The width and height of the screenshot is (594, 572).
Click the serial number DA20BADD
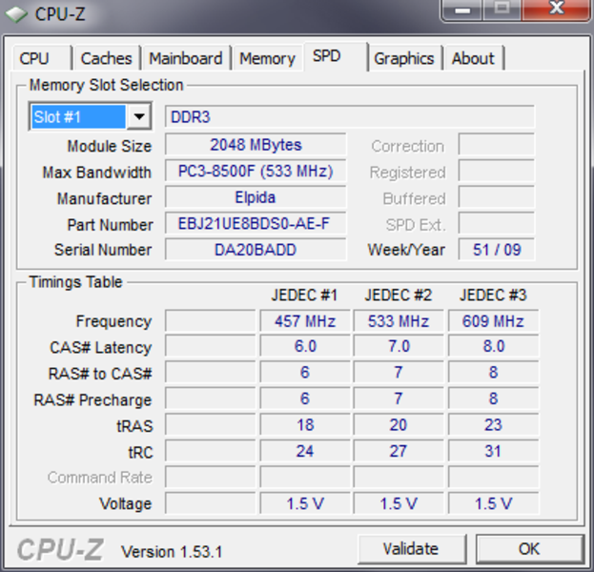[x=256, y=250]
